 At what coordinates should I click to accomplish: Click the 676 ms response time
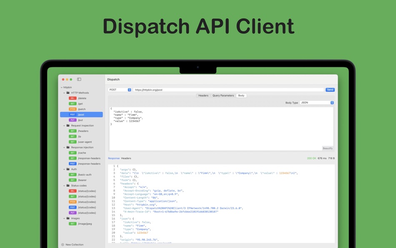click(x=322, y=158)
